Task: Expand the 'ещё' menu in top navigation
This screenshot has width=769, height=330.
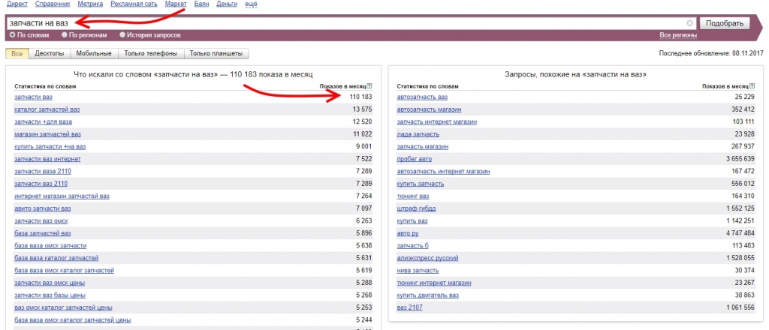Action: [x=250, y=4]
